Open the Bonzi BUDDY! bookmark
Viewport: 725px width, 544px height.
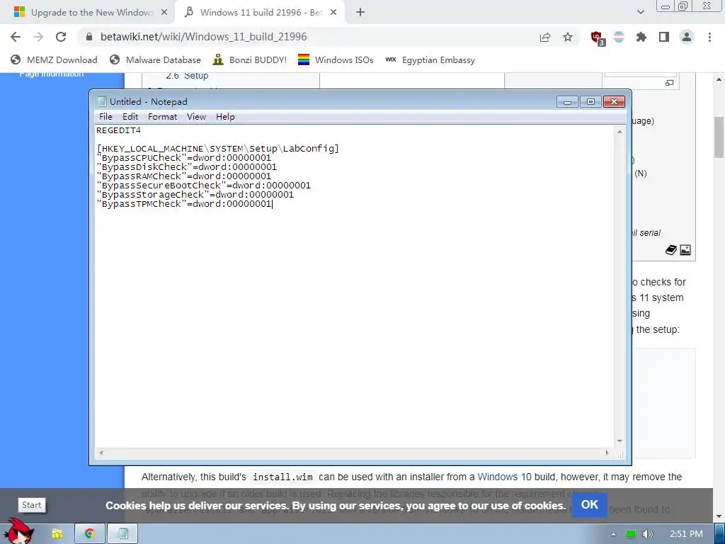point(249,59)
